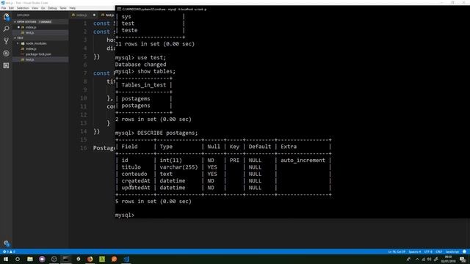Open the Explorer view in the activity bar
470x264 pixels.
click(x=6, y=17)
